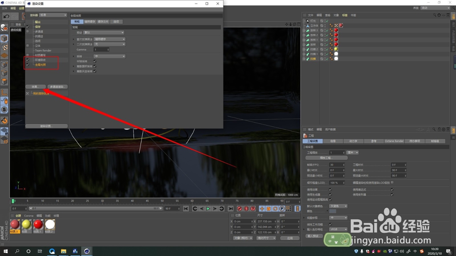Toggle the 全局光照 checkbox
The image size is (456, 256).
[x=28, y=65]
